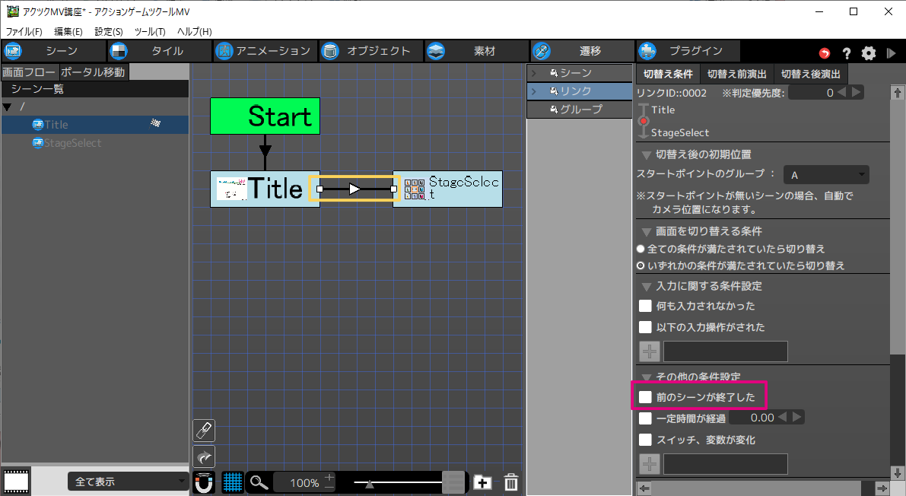Toggle the magnet snap icon
Image resolution: width=906 pixels, height=496 pixels.
click(x=204, y=482)
